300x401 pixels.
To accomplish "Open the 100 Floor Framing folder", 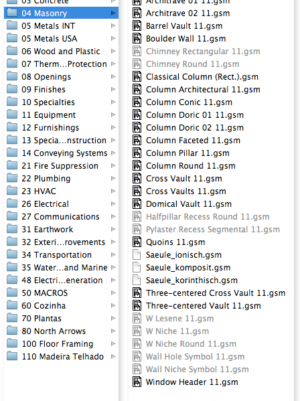I will click(61, 343).
